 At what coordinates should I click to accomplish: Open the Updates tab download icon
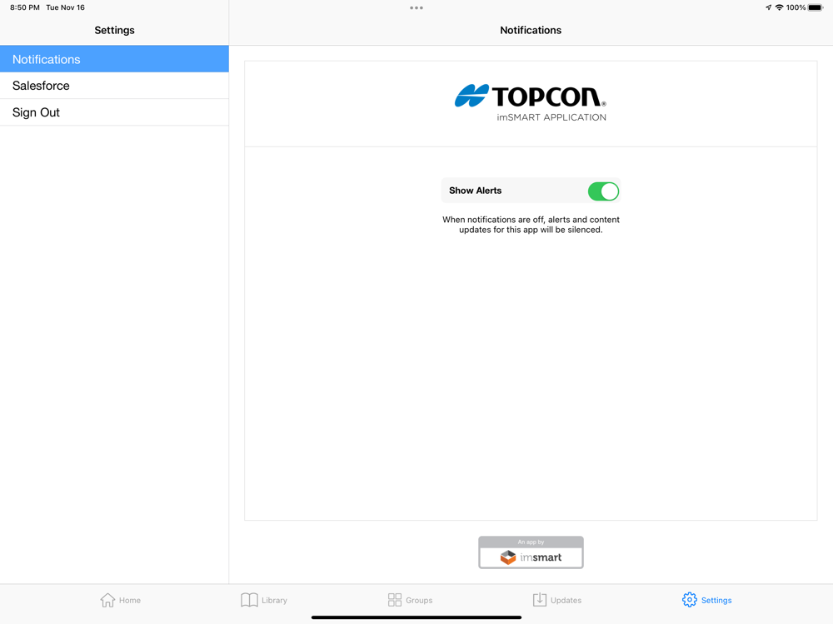tap(539, 600)
